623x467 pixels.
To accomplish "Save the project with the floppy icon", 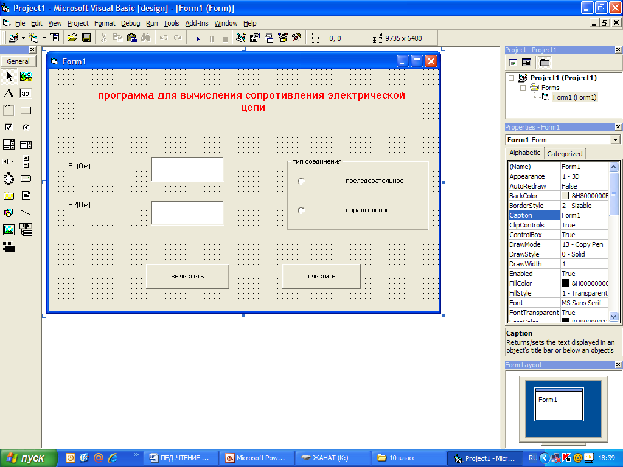I will click(x=86, y=38).
